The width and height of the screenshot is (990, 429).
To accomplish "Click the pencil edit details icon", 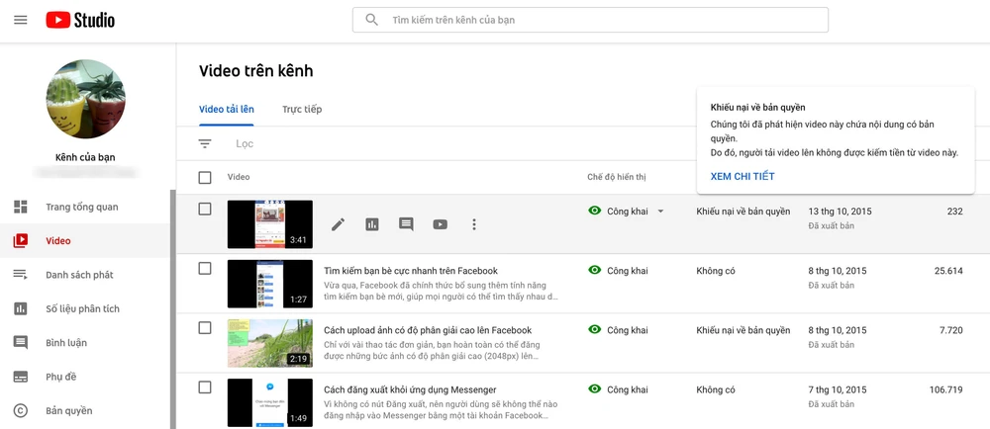I will 338,224.
